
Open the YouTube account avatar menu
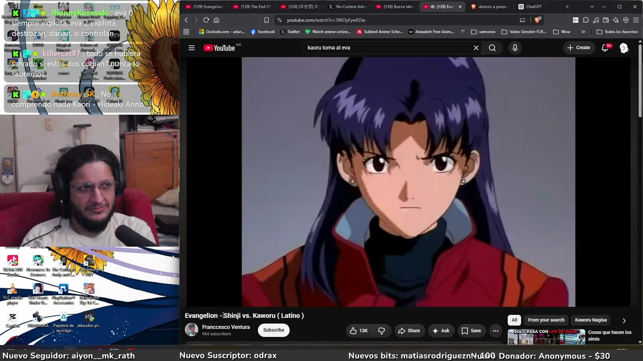coord(624,48)
